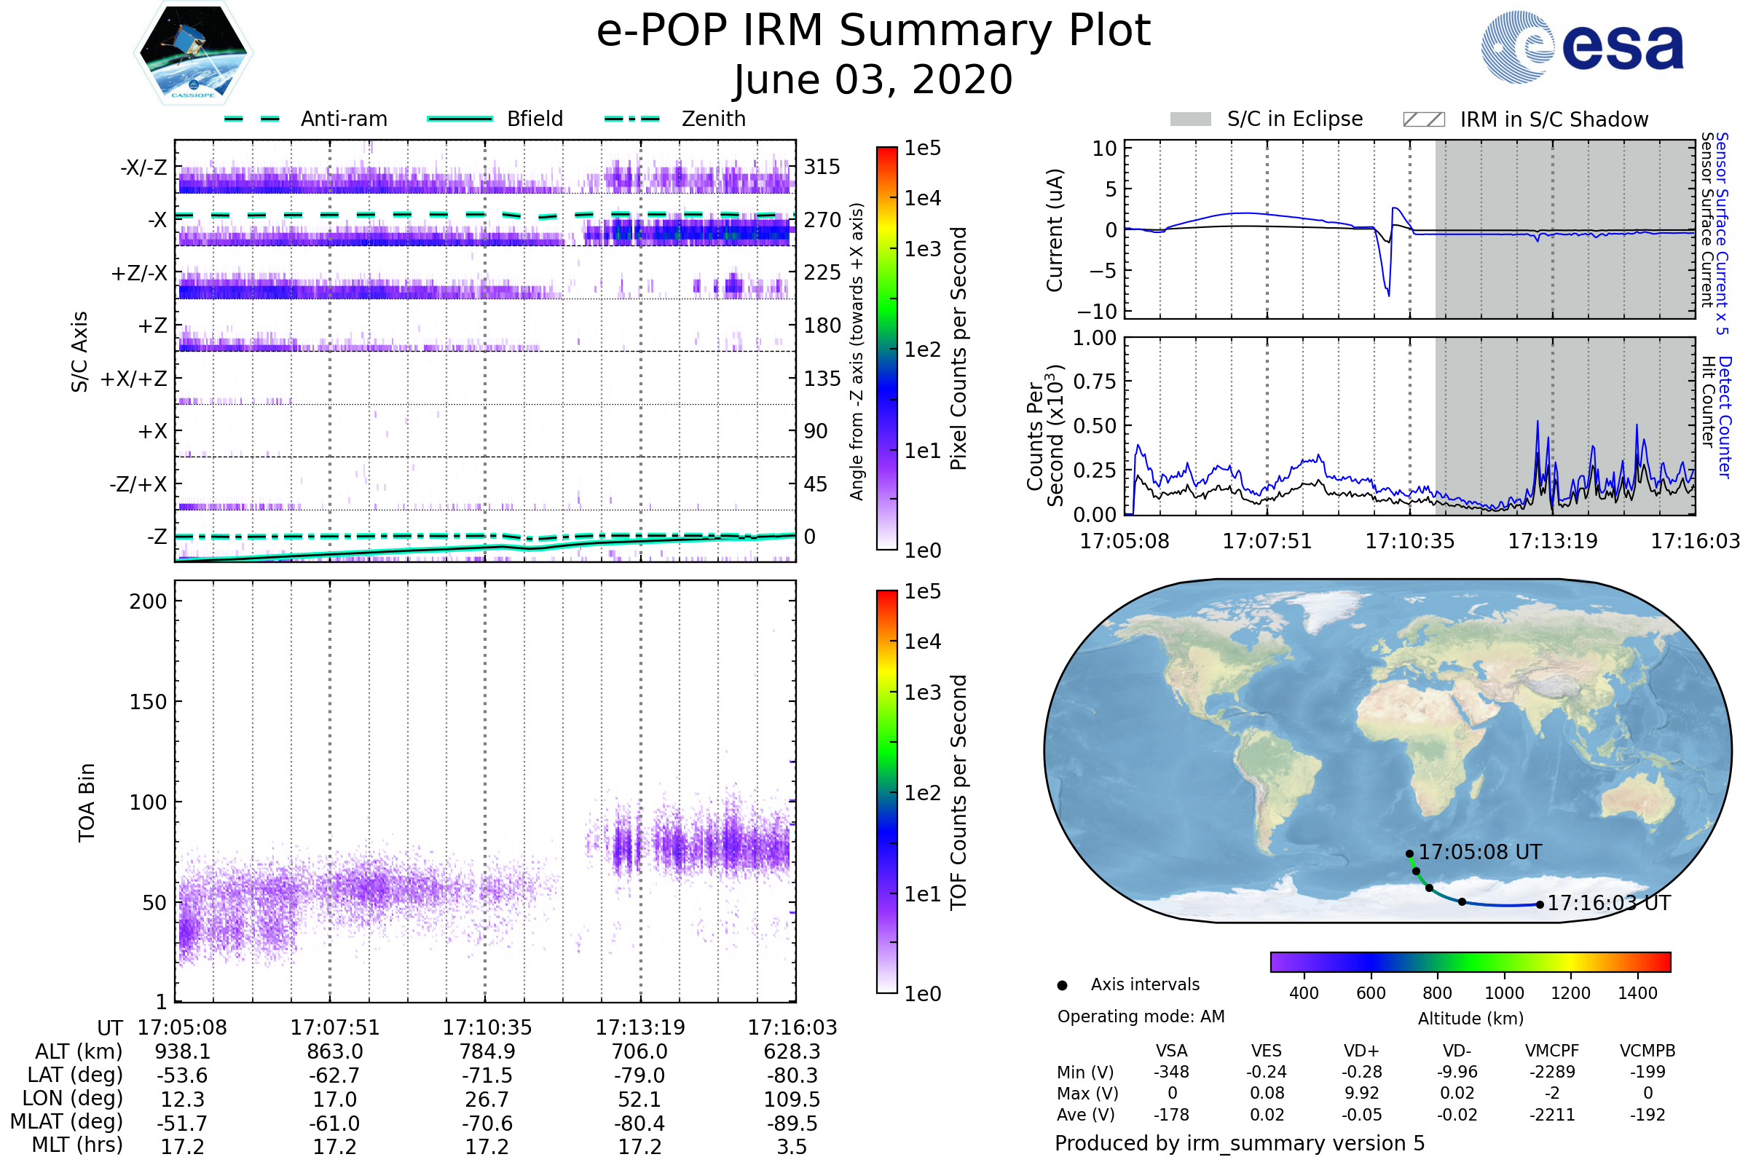Click the 17:05:08 UT start point on map

point(1409,854)
